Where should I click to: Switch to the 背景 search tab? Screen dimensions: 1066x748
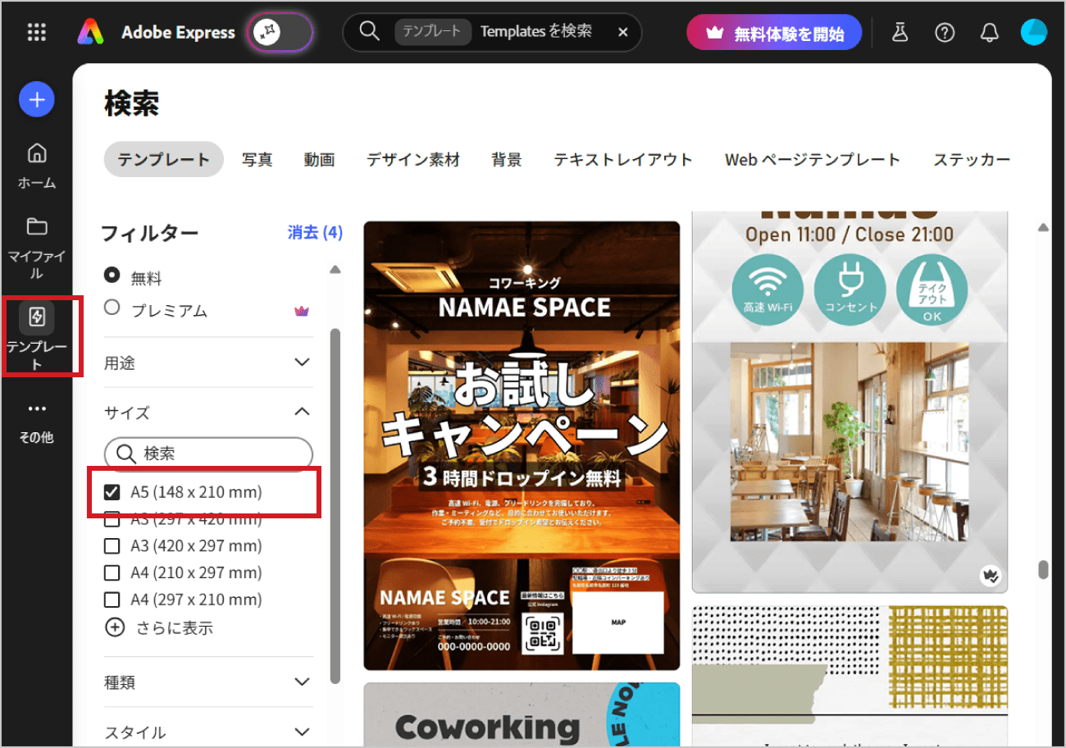coord(507,159)
